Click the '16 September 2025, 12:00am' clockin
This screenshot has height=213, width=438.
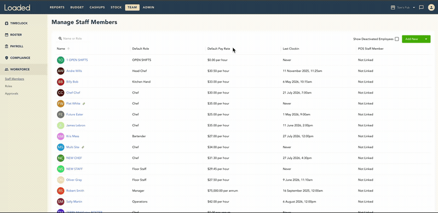tap(303, 191)
